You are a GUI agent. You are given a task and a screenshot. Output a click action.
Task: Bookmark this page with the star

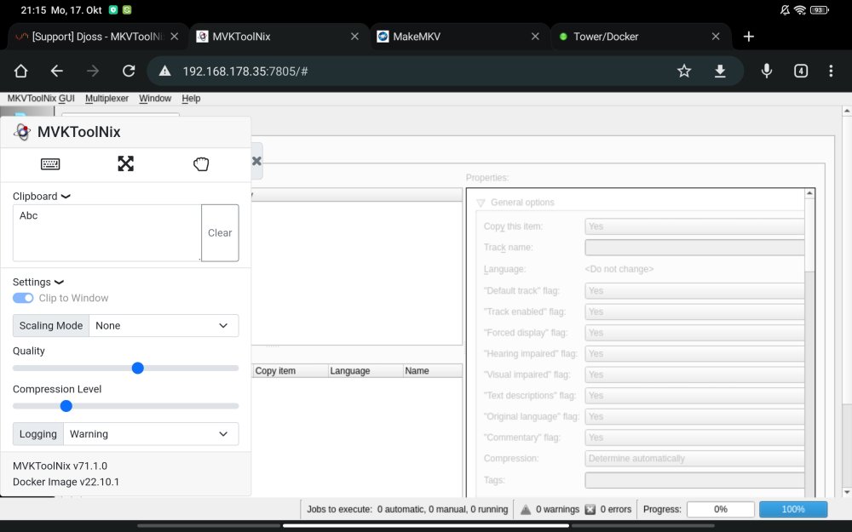pos(684,72)
